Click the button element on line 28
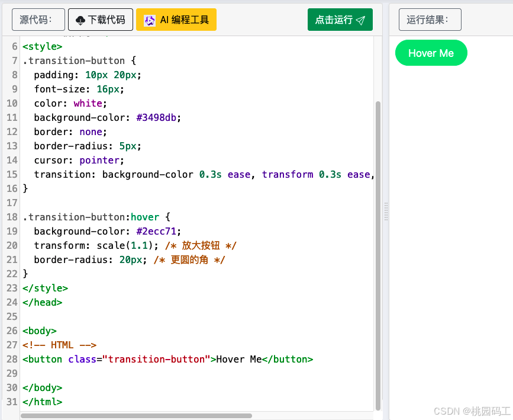513x420 pixels. coord(167,360)
